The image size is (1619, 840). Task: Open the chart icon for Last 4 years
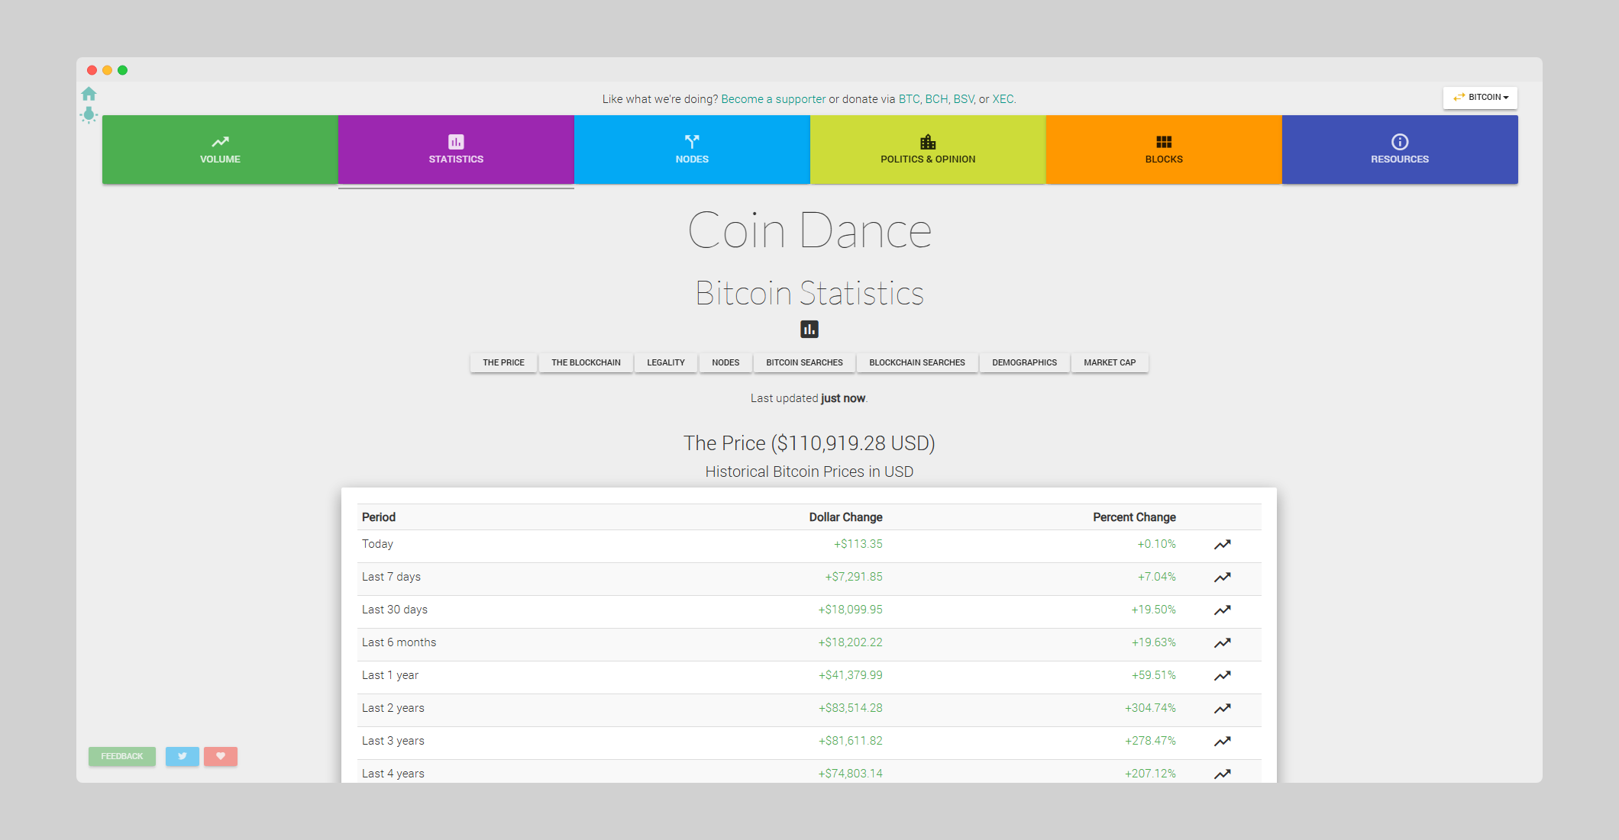(x=1223, y=774)
